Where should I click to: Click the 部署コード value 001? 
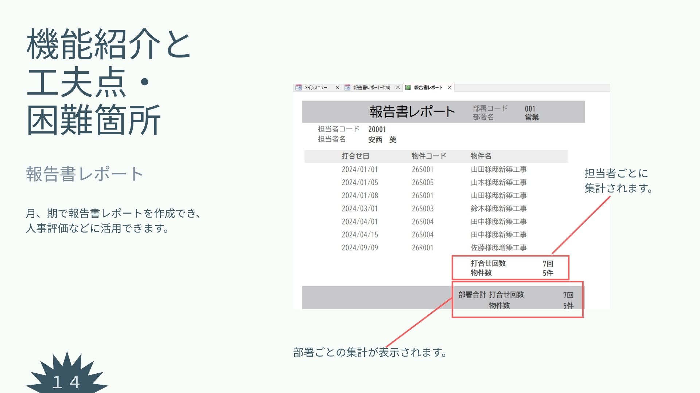(x=530, y=109)
